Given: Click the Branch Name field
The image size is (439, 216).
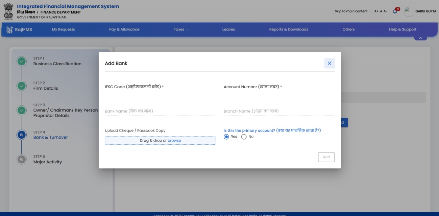Looking at the screenshot, I should (279, 111).
